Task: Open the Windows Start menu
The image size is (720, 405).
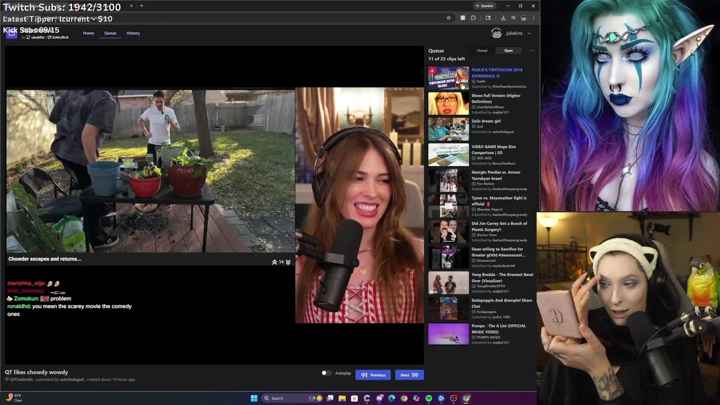Action: (x=254, y=398)
